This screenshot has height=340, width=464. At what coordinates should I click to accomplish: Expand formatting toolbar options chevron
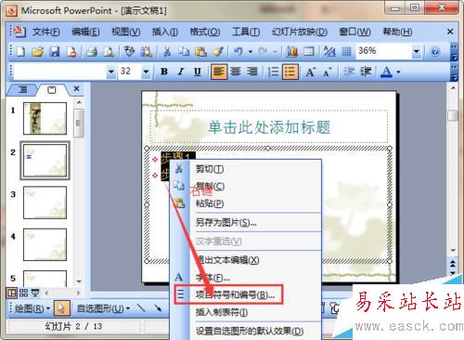454,72
